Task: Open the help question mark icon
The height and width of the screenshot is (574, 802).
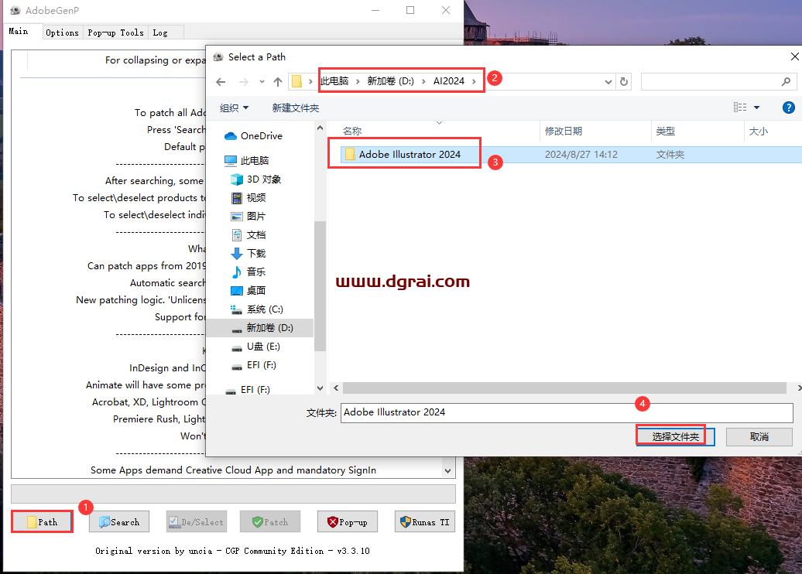Action: coord(788,108)
